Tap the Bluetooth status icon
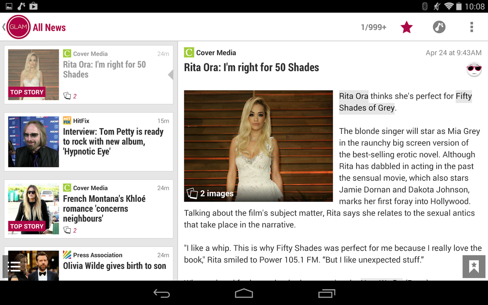 [425, 6]
